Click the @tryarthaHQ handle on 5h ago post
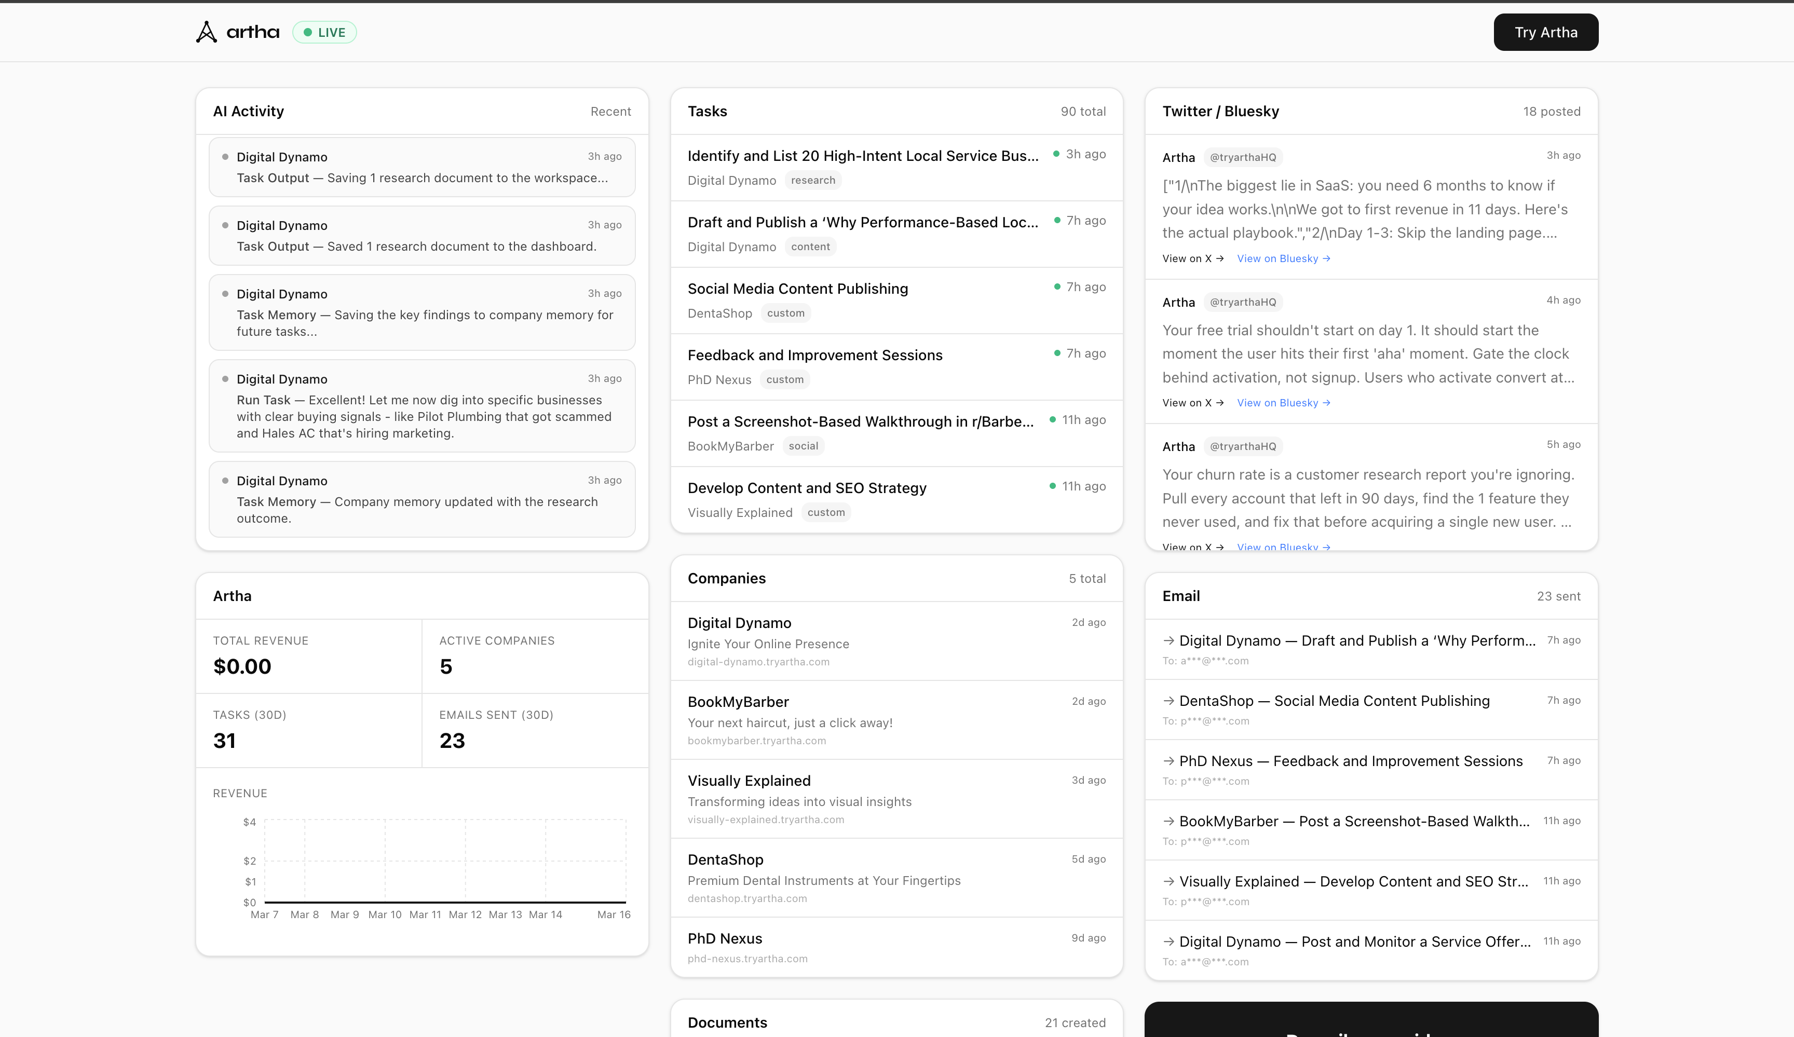The height and width of the screenshot is (1037, 1794). coord(1242,446)
